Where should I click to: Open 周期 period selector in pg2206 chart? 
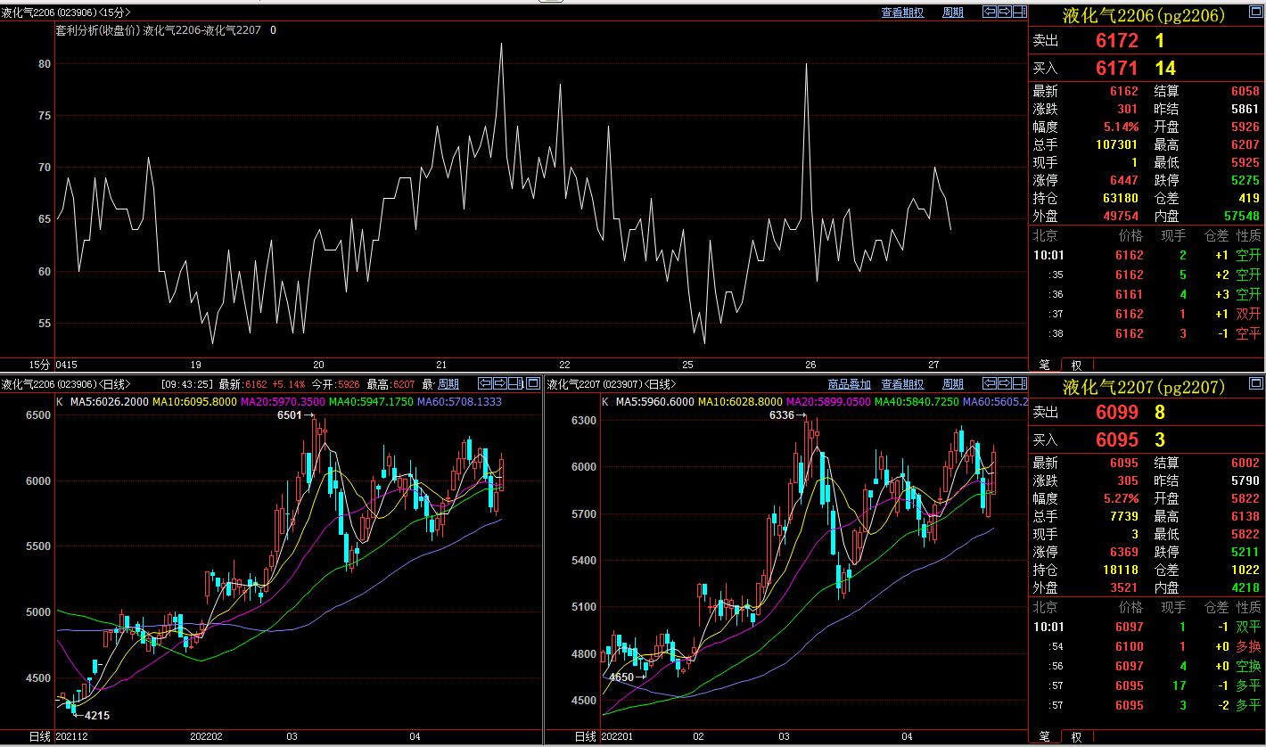point(448,384)
